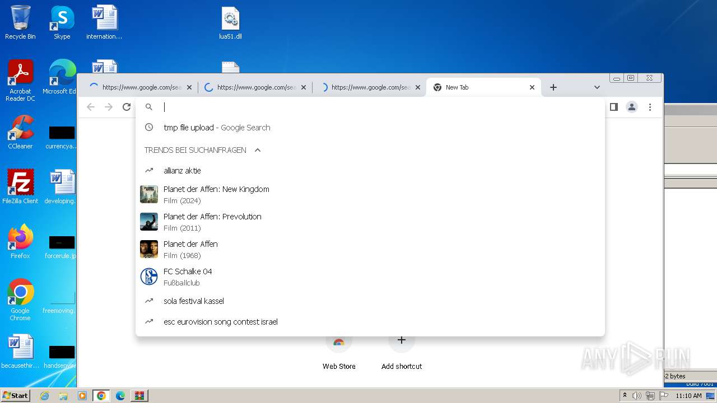Image resolution: width=717 pixels, height=403 pixels.
Task: Close the third google.com tab
Action: (418, 87)
